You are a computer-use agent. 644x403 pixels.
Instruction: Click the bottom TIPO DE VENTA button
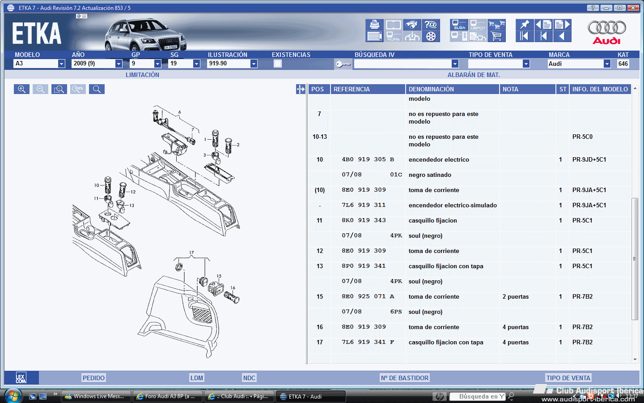[x=568, y=378]
